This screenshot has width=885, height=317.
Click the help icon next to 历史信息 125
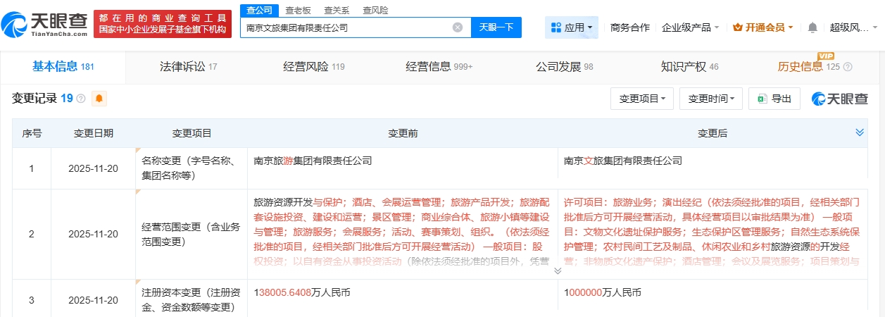click(x=848, y=67)
